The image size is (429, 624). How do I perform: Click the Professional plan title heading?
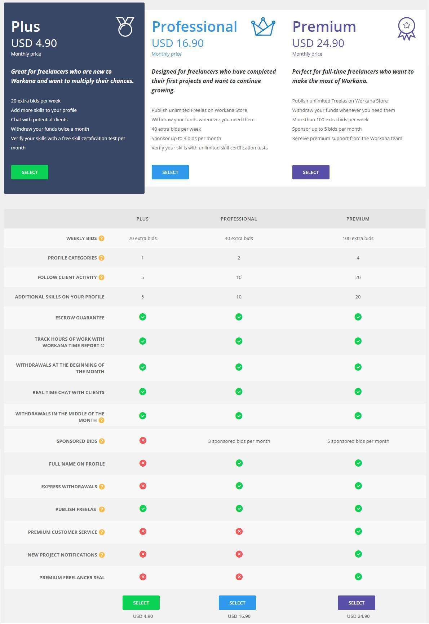194,27
